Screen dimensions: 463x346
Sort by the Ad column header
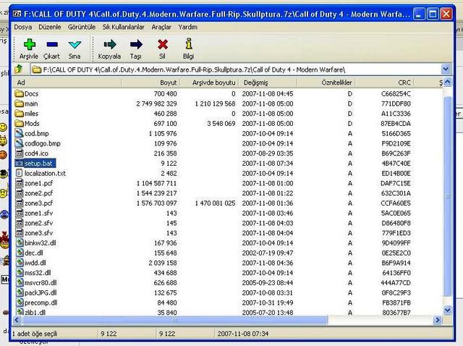(67, 83)
